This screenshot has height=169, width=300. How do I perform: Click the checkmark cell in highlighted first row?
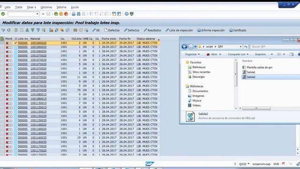click(x=16, y=43)
